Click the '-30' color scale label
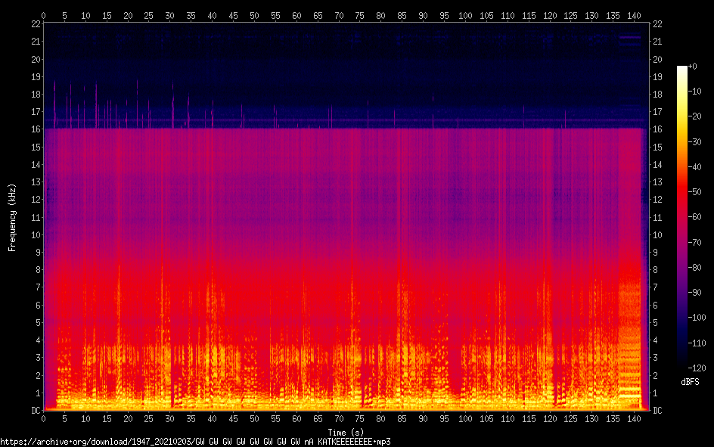The height and width of the screenshot is (447, 714). tap(694, 142)
